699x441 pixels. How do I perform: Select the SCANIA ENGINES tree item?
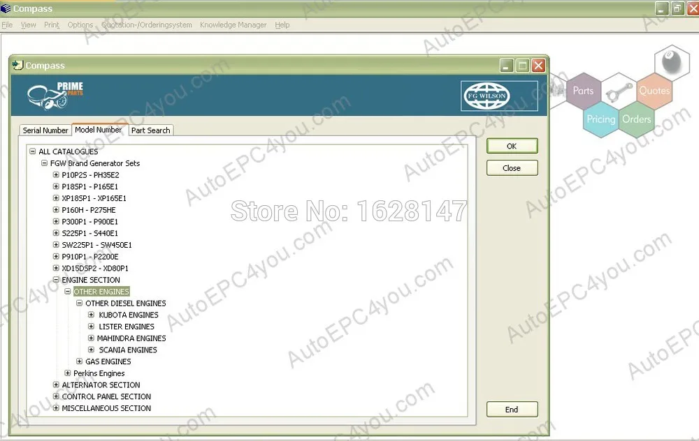click(128, 350)
